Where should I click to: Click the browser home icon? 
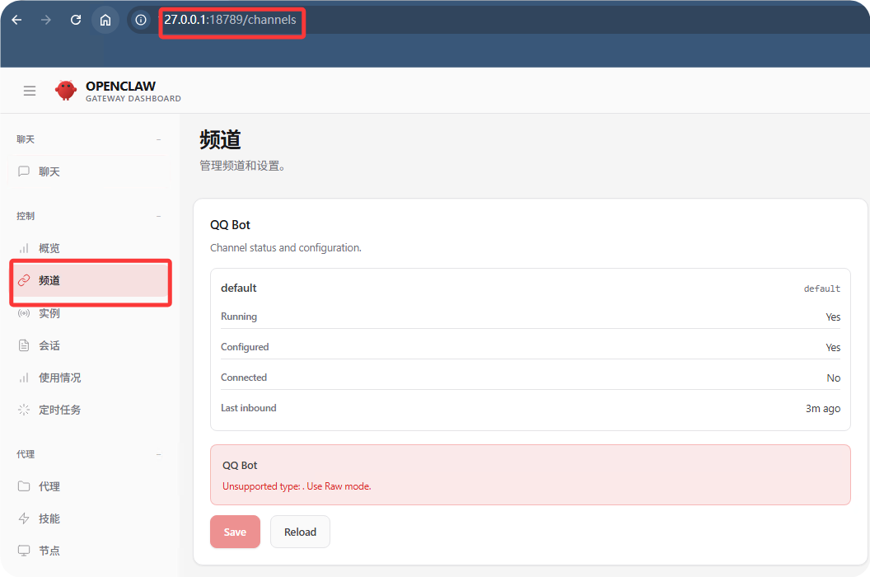(105, 20)
